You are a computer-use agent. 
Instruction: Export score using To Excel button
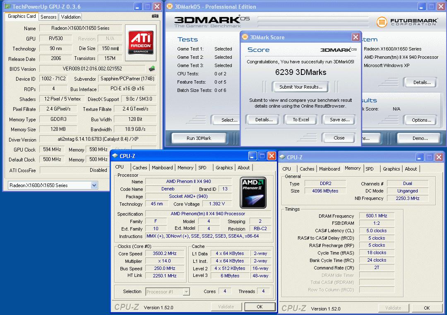[301, 120]
